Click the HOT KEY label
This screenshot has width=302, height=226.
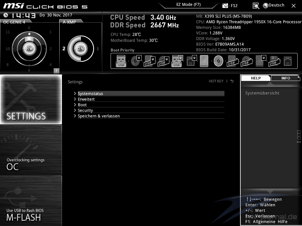tap(216, 81)
